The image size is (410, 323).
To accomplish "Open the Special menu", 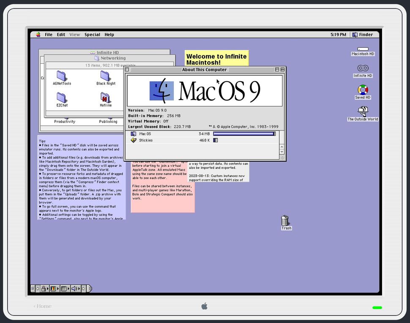I will tap(92, 35).
